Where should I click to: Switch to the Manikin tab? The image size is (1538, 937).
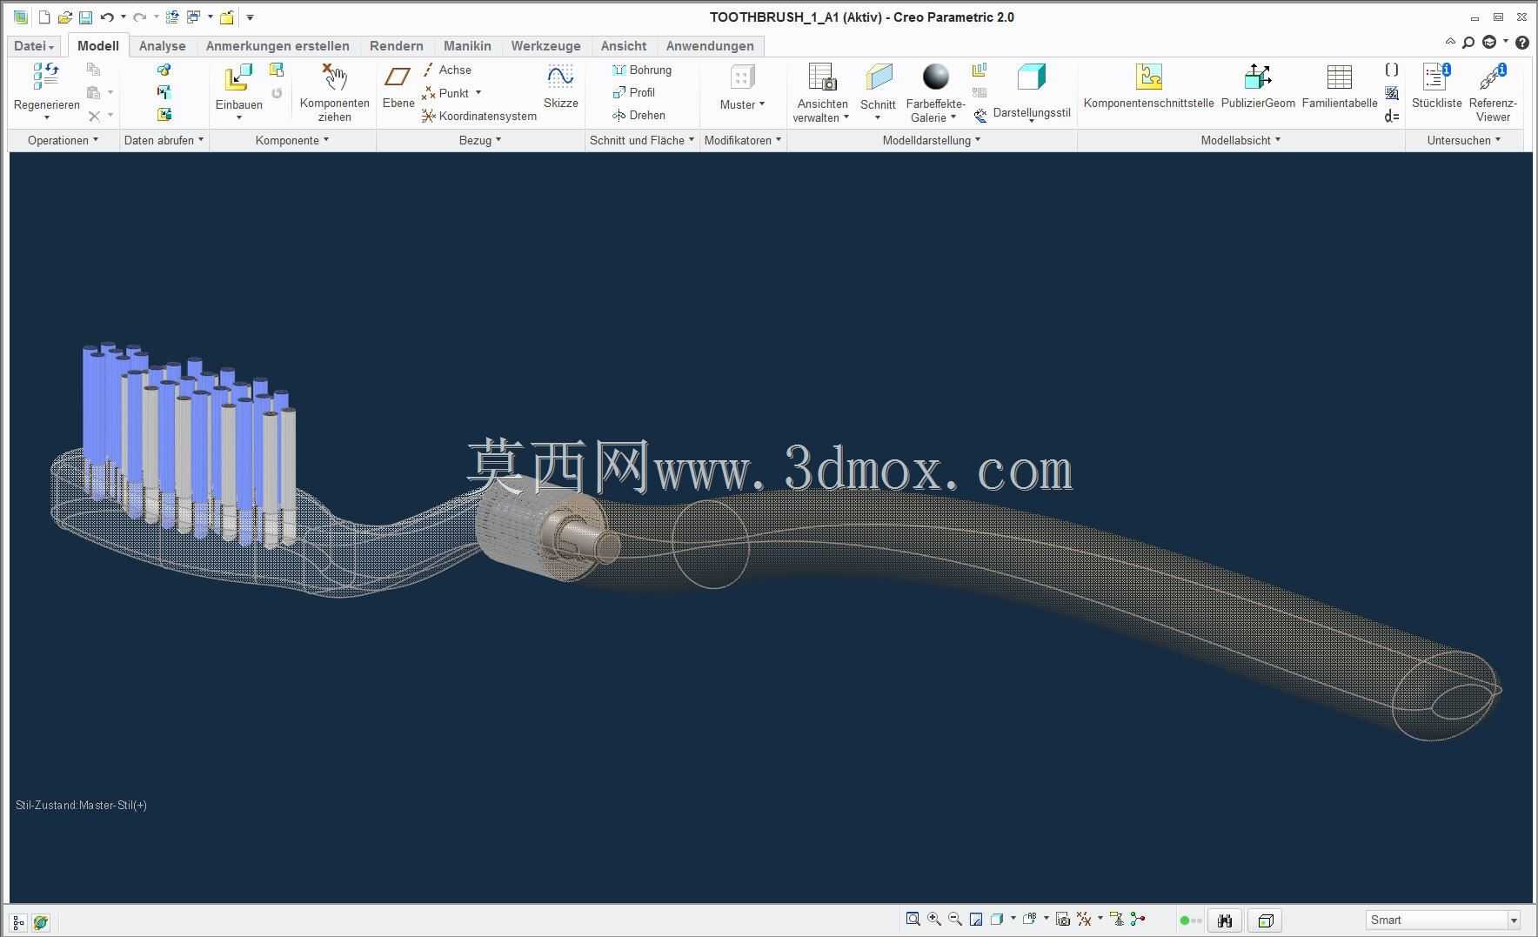coord(467,46)
